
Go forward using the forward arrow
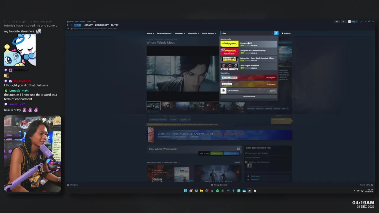(71, 25)
